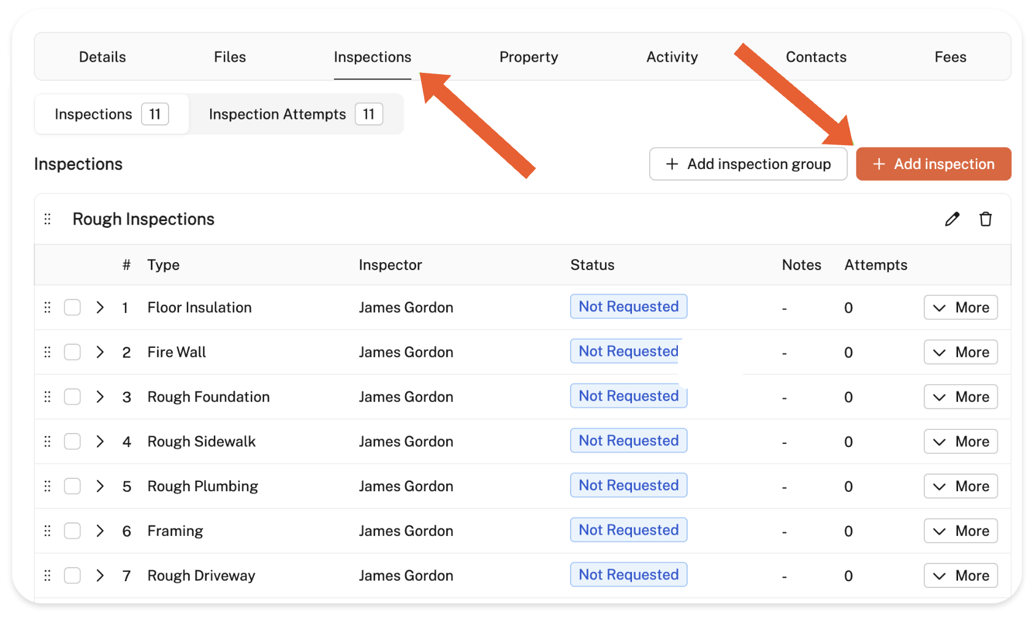
Task: Click the Not Requested status badge for Floor Insulation
Action: (x=628, y=307)
